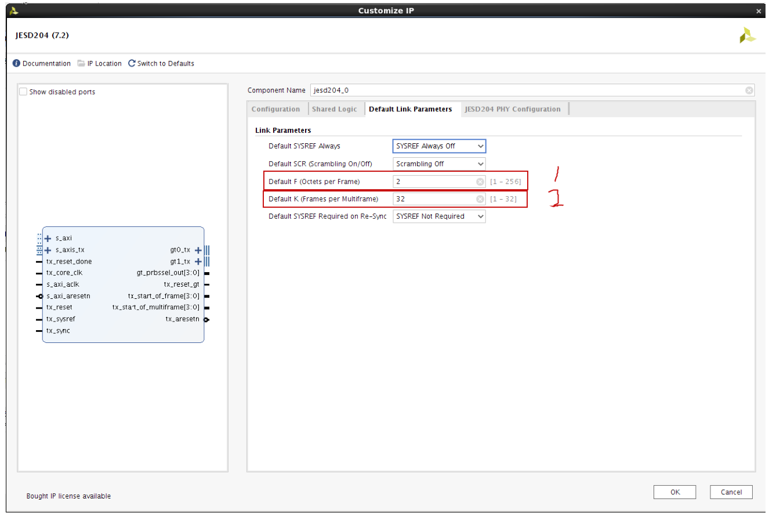Clear the Component Name field
769x513 pixels.
749,91
